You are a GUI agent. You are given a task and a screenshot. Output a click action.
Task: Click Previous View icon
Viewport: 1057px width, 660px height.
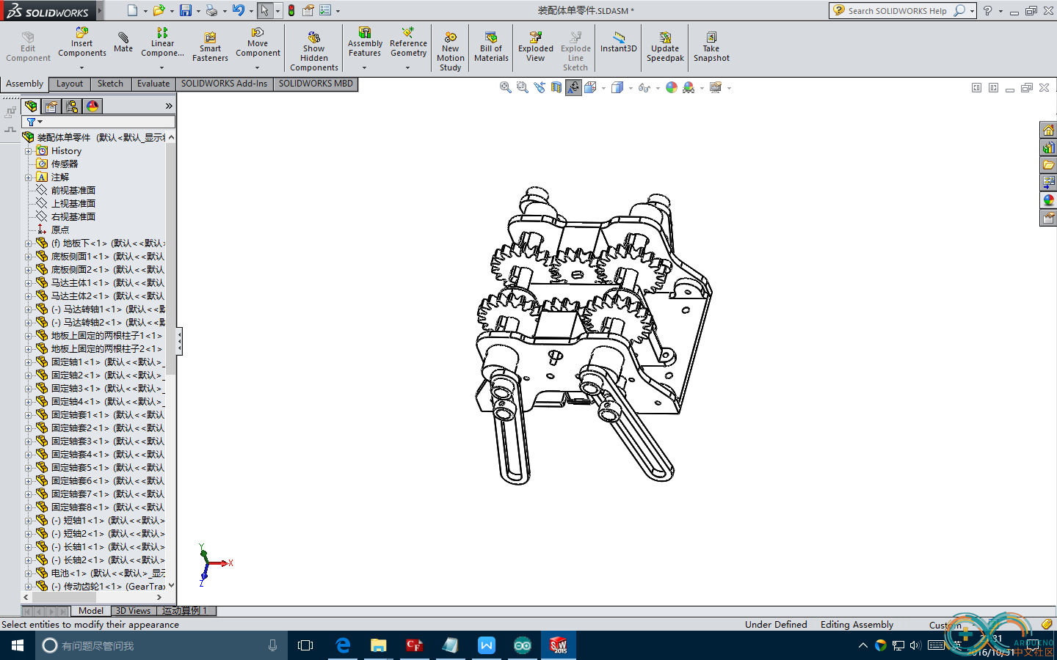540,87
